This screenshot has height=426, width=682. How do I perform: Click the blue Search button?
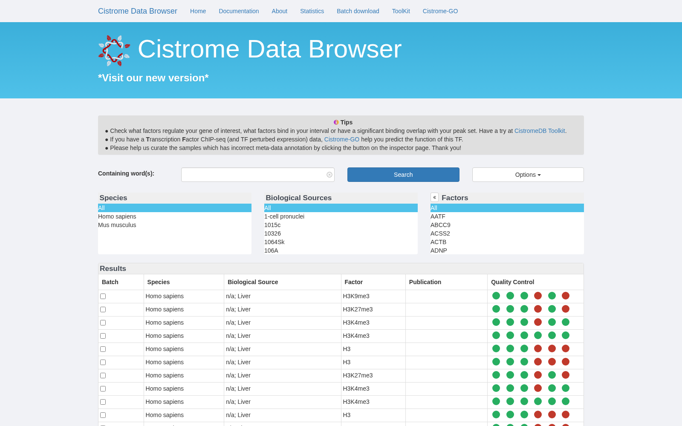[x=403, y=175]
